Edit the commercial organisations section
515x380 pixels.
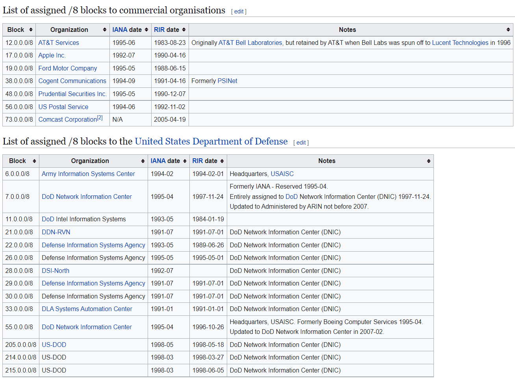(x=239, y=11)
